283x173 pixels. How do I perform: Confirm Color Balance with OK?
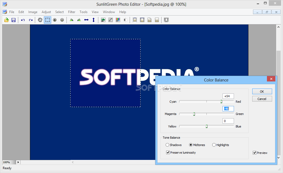(x=262, y=92)
